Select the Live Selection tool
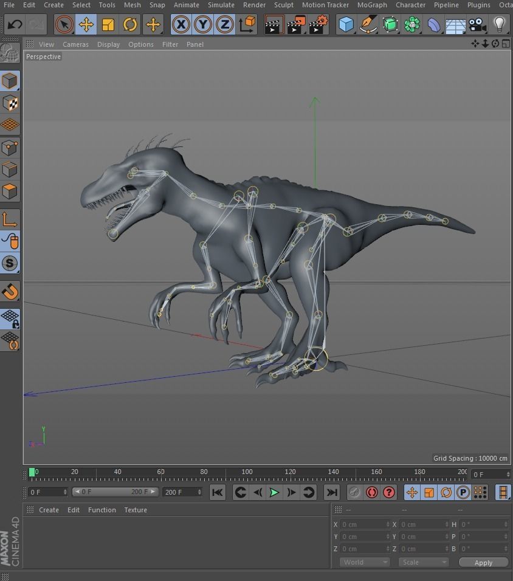 point(64,24)
